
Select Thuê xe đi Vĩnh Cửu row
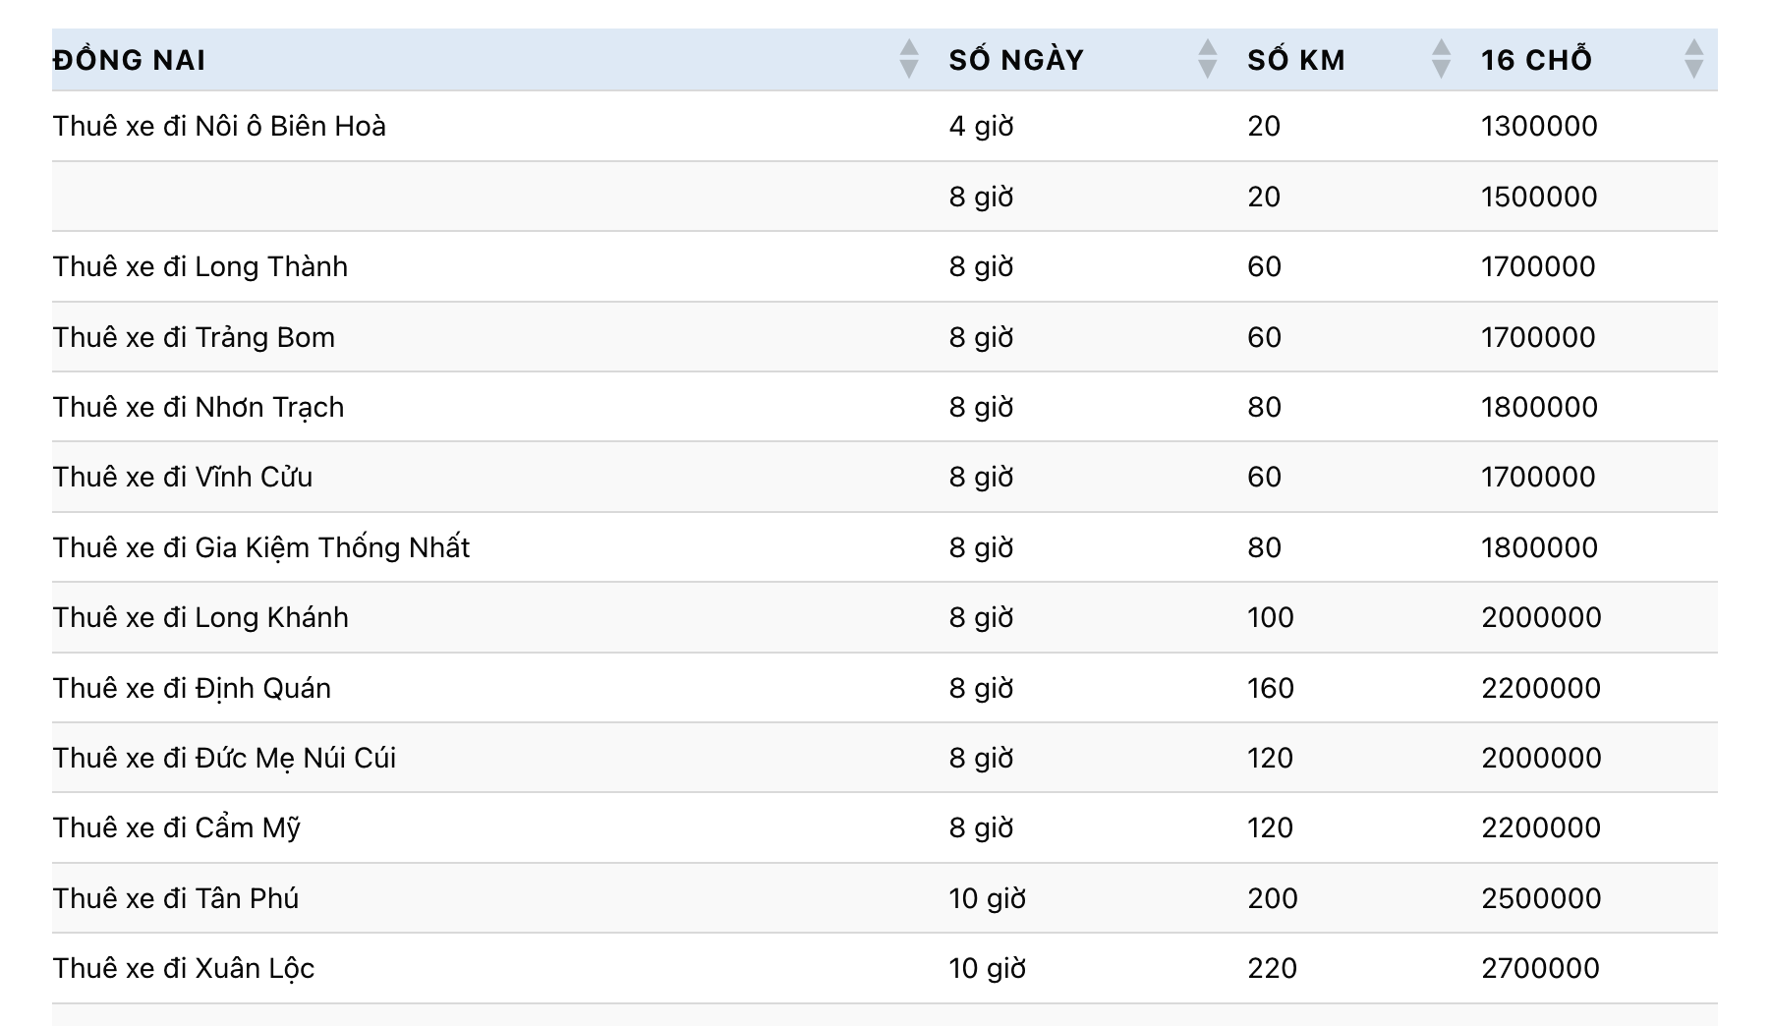pos(183,477)
